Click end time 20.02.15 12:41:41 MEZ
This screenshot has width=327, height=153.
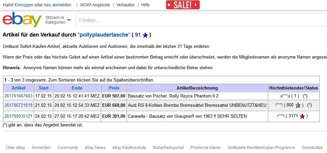click(77, 96)
